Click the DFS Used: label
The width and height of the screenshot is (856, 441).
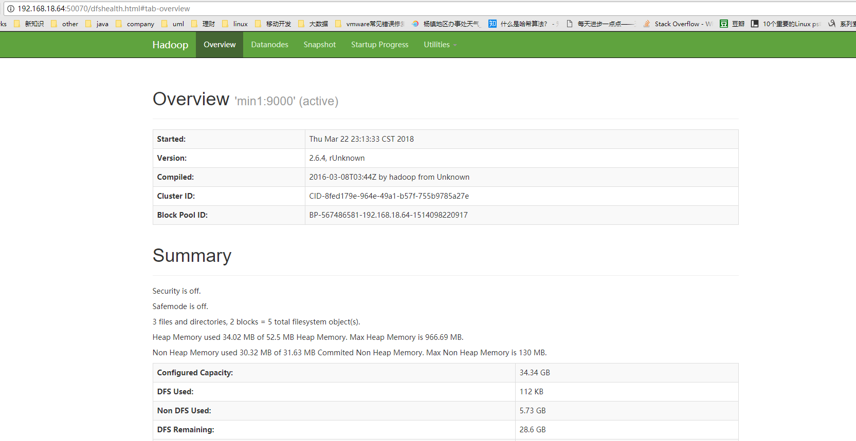point(175,392)
